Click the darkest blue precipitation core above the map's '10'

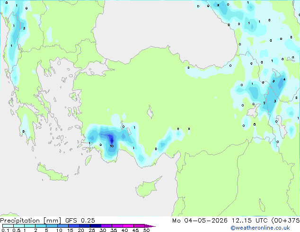point(112,140)
